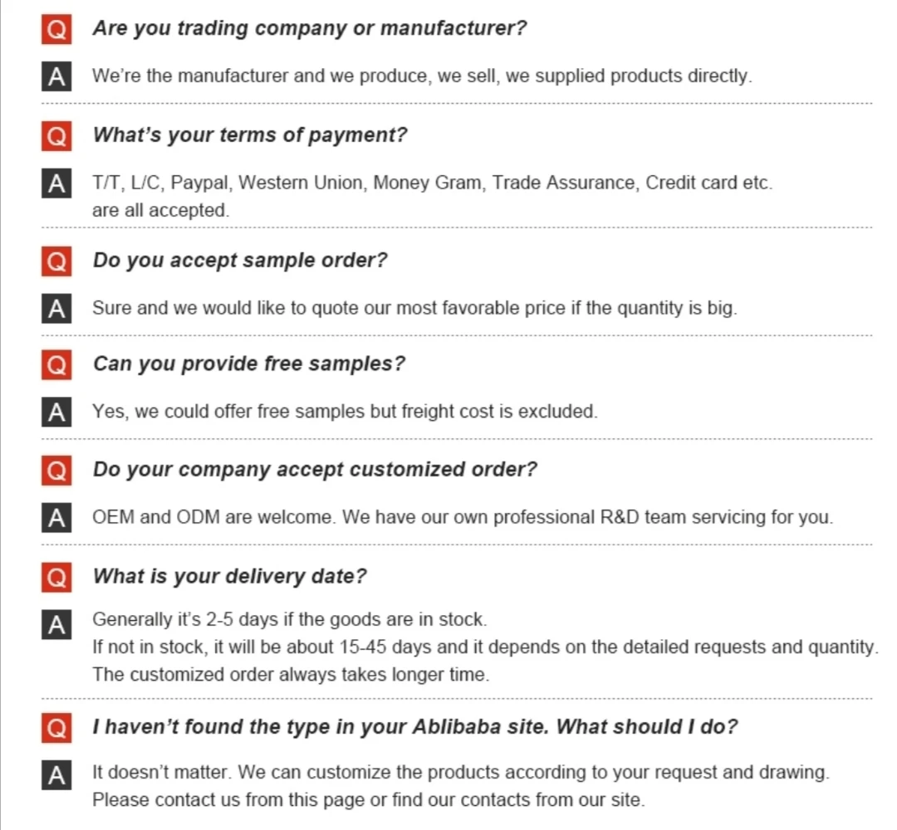
Task: Click the black A icon beside manufacturer answer
Action: click(56, 76)
